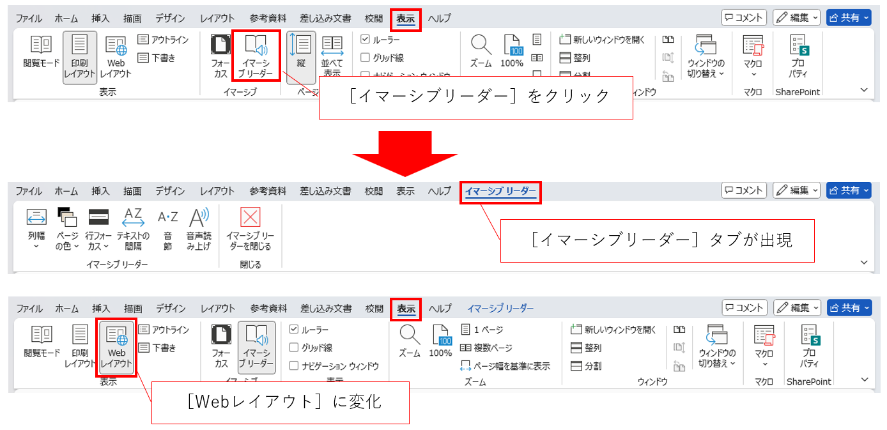Click the 1 ページ one page view

(x=482, y=330)
